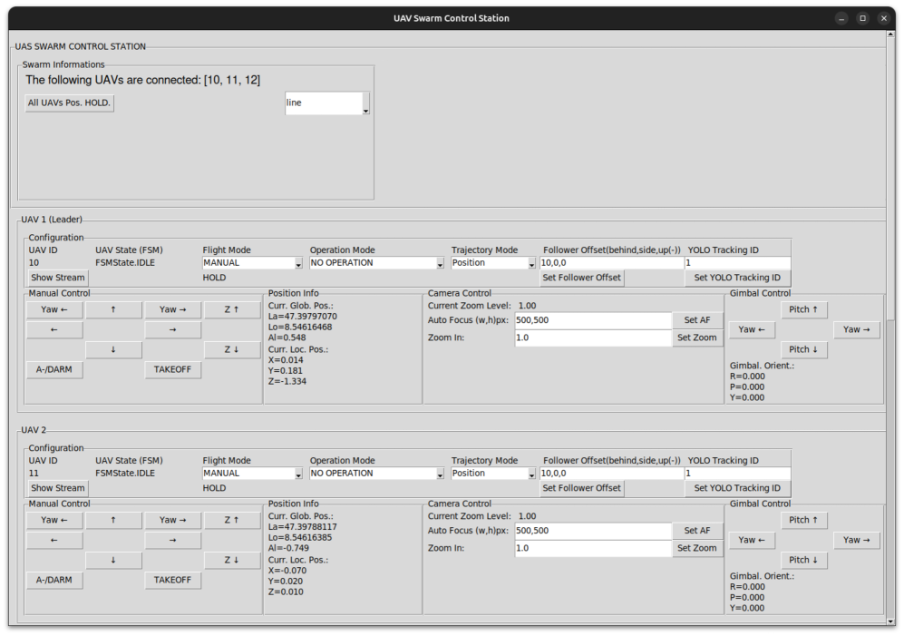The width and height of the screenshot is (904, 636).
Task: Click the UAV 2 Follower Offset input field
Action: pyautogui.click(x=611, y=474)
